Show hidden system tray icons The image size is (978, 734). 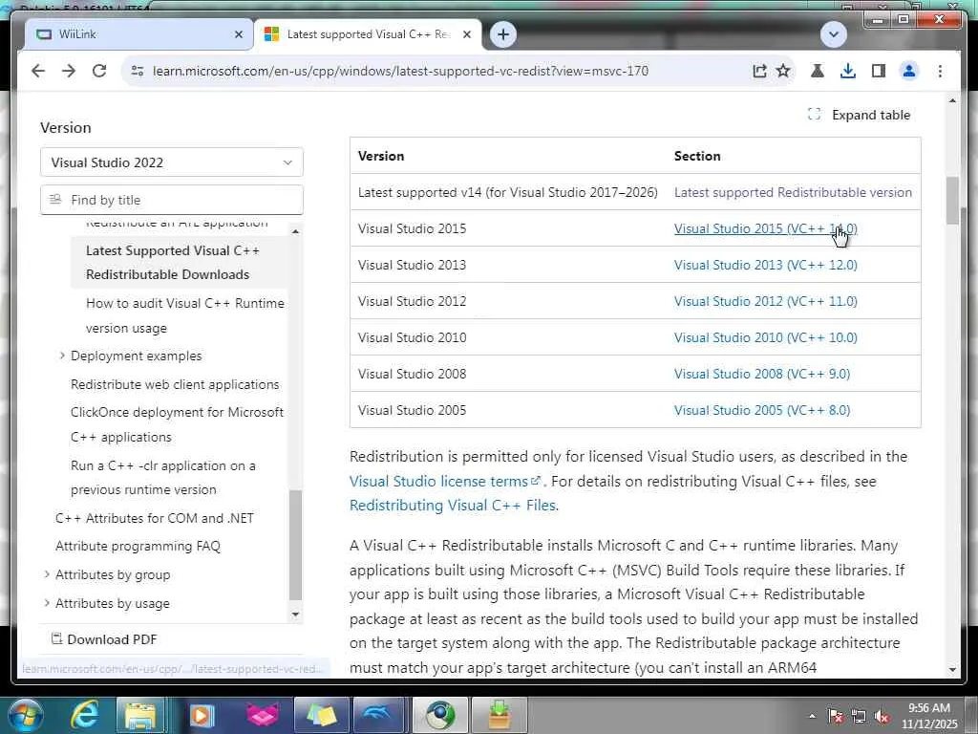[x=812, y=716]
